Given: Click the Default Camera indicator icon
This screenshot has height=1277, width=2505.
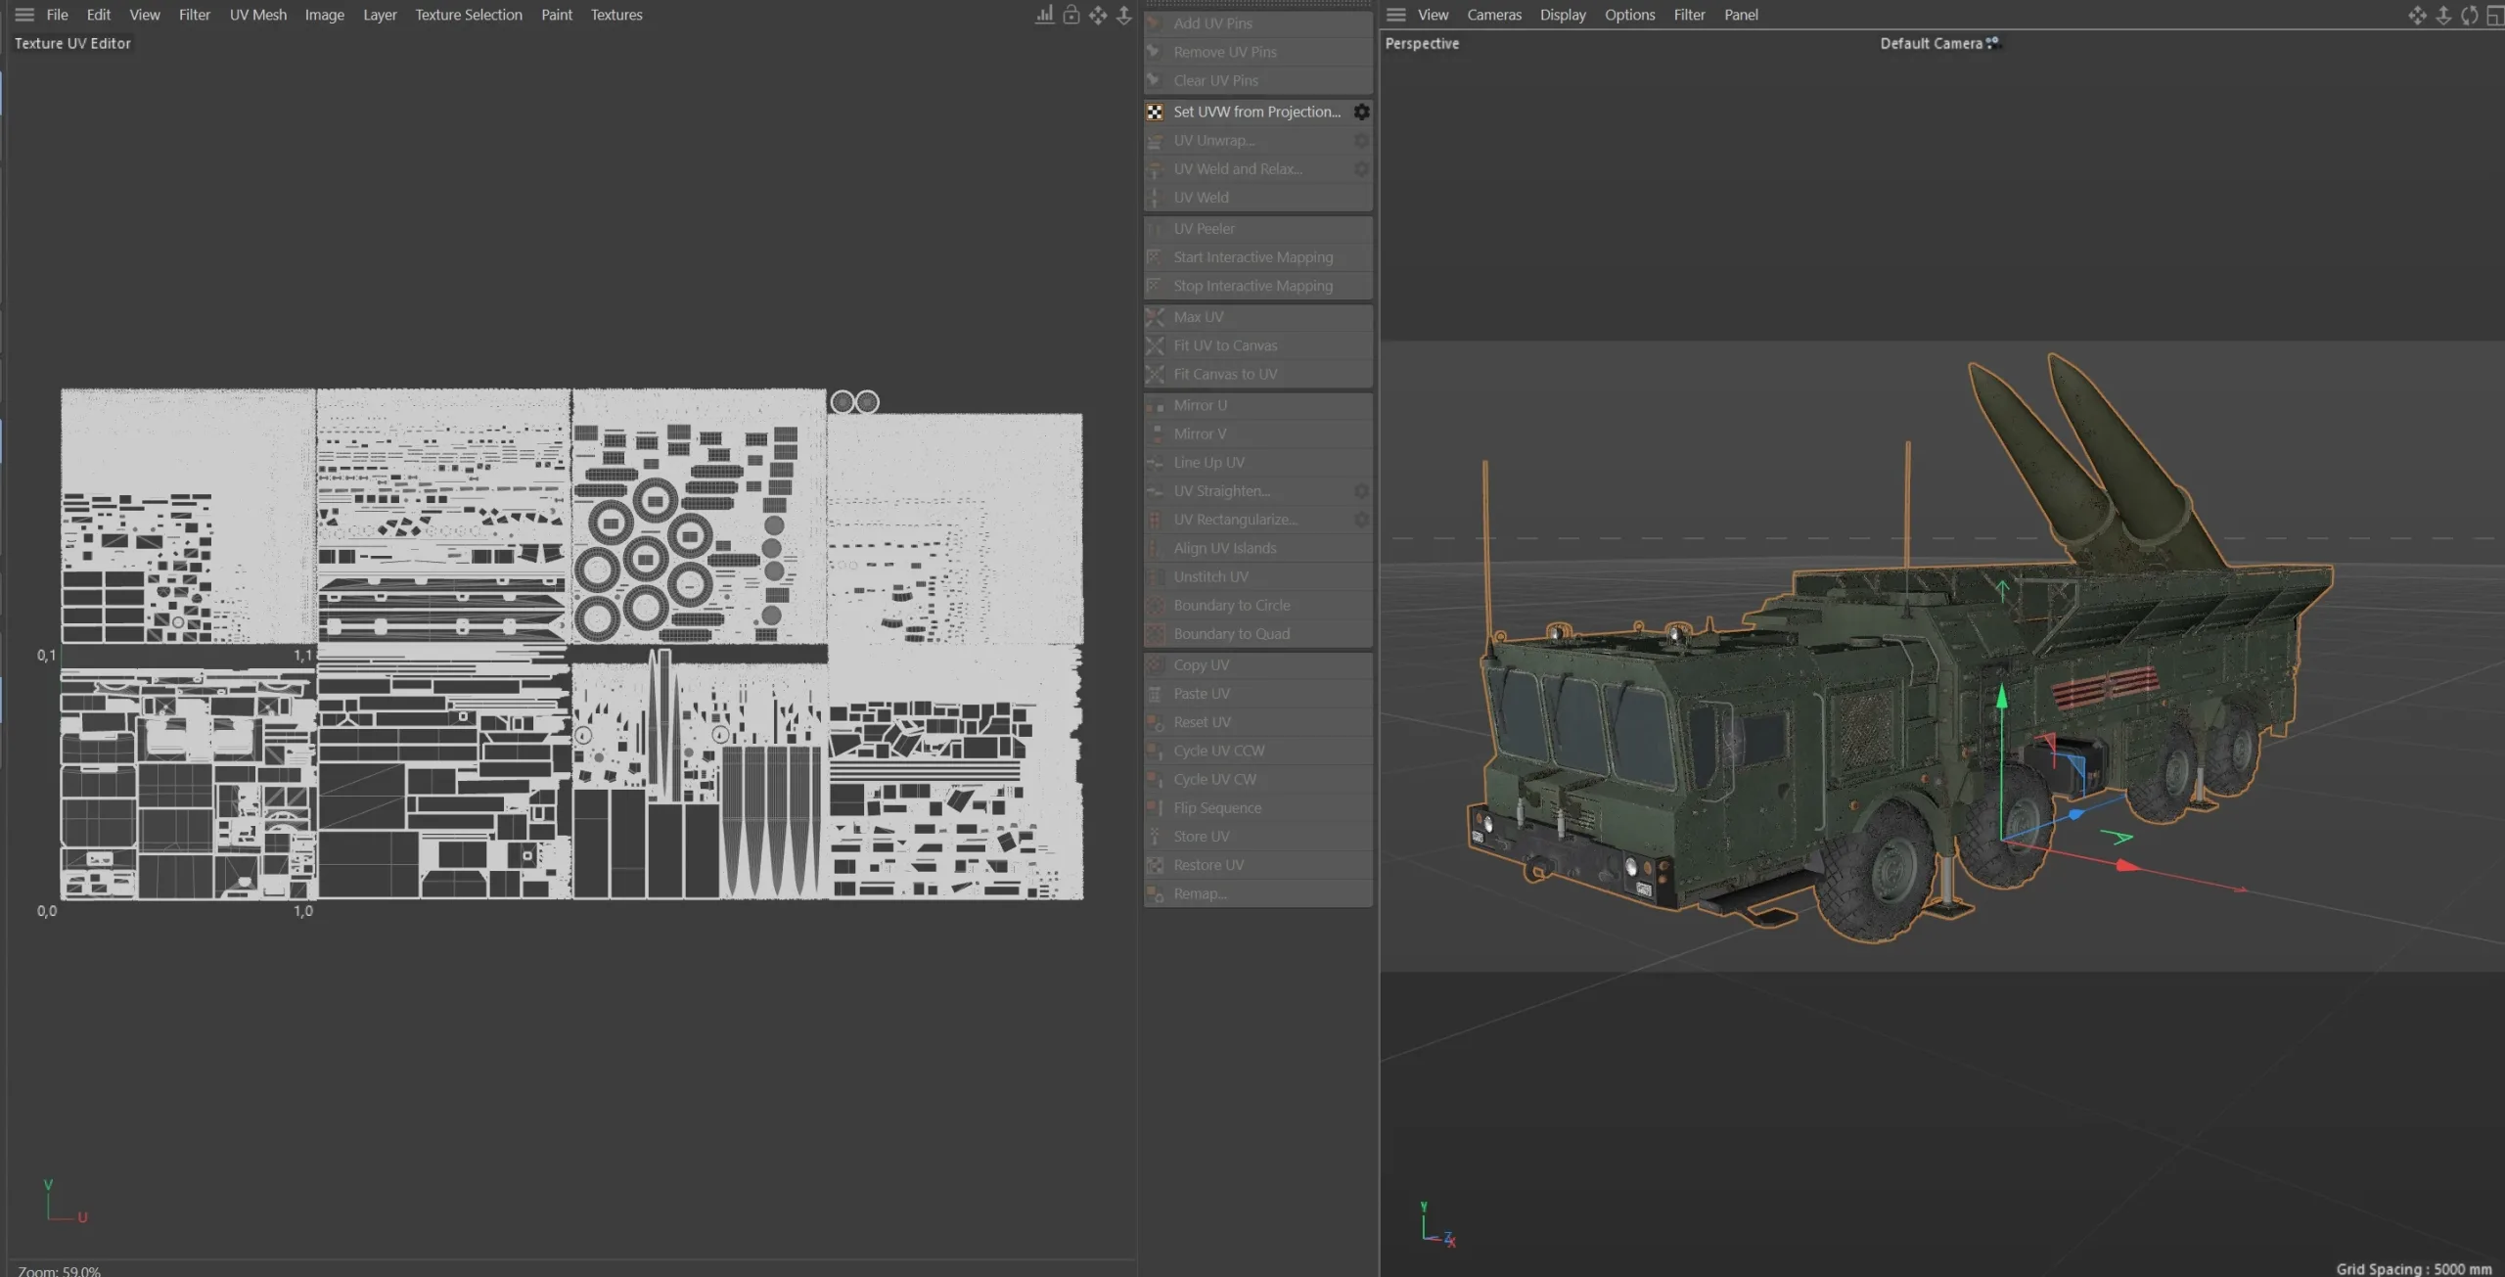Looking at the screenshot, I should [x=1992, y=42].
